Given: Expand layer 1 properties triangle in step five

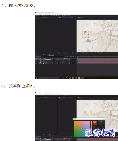Looking at the screenshot, I should coord(40,60).
